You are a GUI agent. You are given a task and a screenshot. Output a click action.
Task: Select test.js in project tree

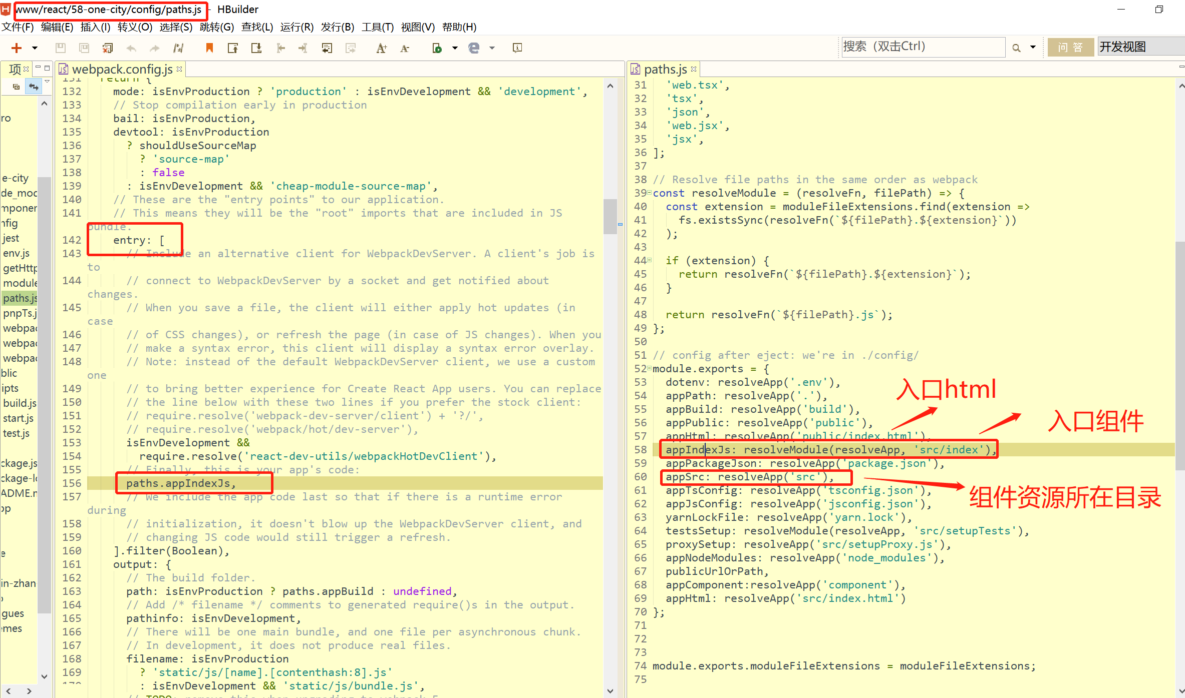(x=17, y=433)
